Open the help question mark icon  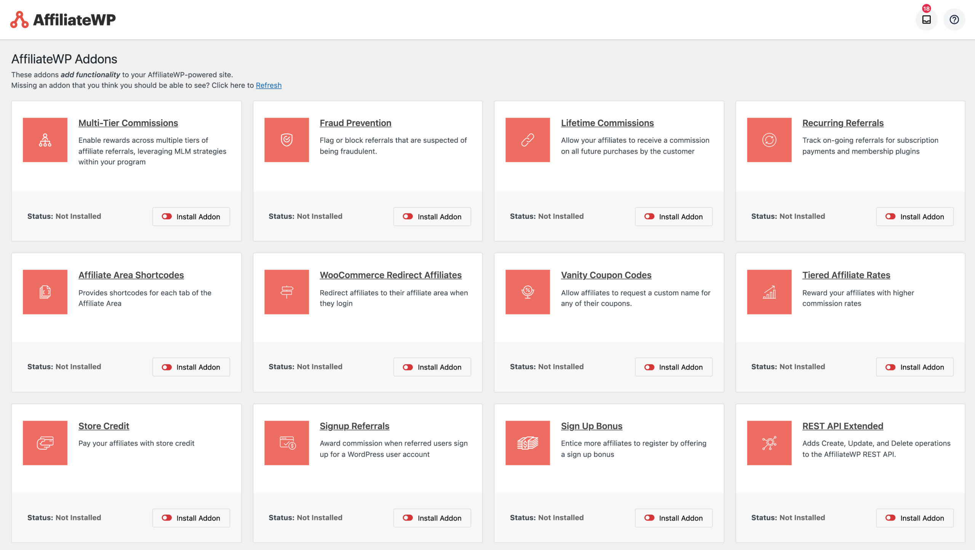point(954,20)
